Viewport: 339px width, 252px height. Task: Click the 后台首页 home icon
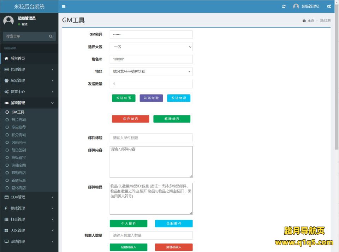coord(6,59)
